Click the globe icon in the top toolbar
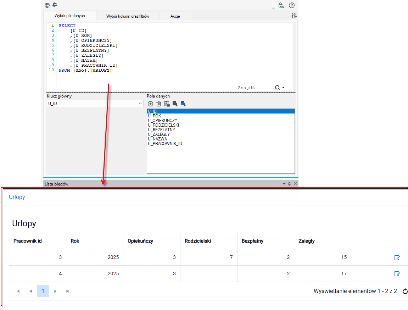408x310 pixels. coord(47,5)
